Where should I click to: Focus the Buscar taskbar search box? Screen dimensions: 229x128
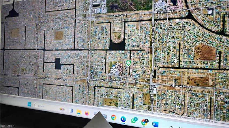(x=50, y=107)
